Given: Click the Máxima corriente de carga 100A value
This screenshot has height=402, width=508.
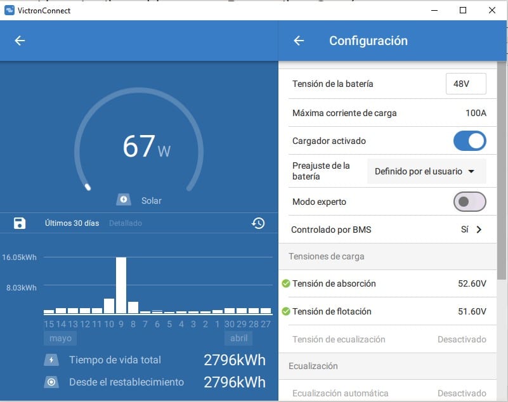Looking at the screenshot, I should click(x=476, y=113).
